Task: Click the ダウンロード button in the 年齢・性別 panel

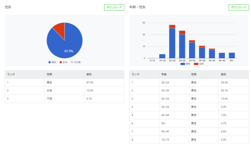Action: (238, 8)
